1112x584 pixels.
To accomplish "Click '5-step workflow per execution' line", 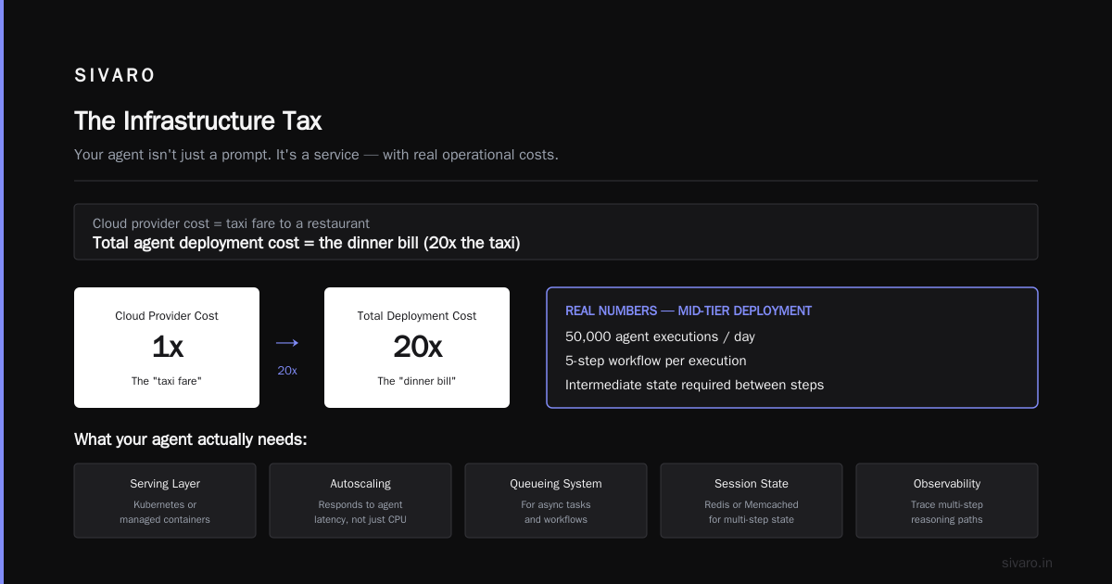I will [x=656, y=361].
